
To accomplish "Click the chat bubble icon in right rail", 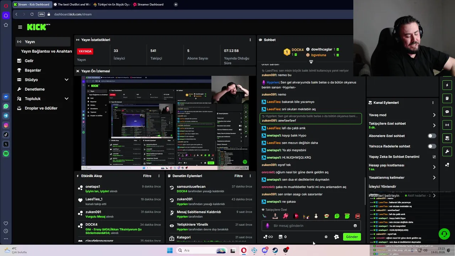I will click(x=447, y=112).
